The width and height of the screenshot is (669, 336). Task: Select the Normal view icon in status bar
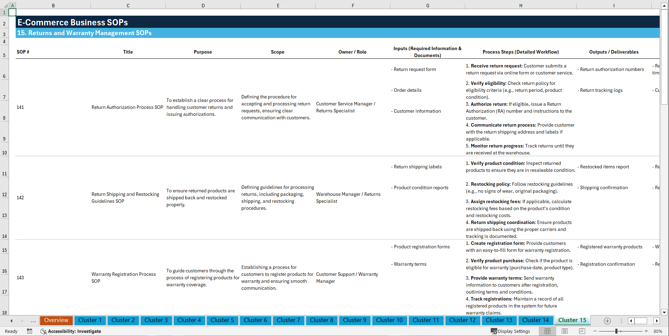click(547, 331)
